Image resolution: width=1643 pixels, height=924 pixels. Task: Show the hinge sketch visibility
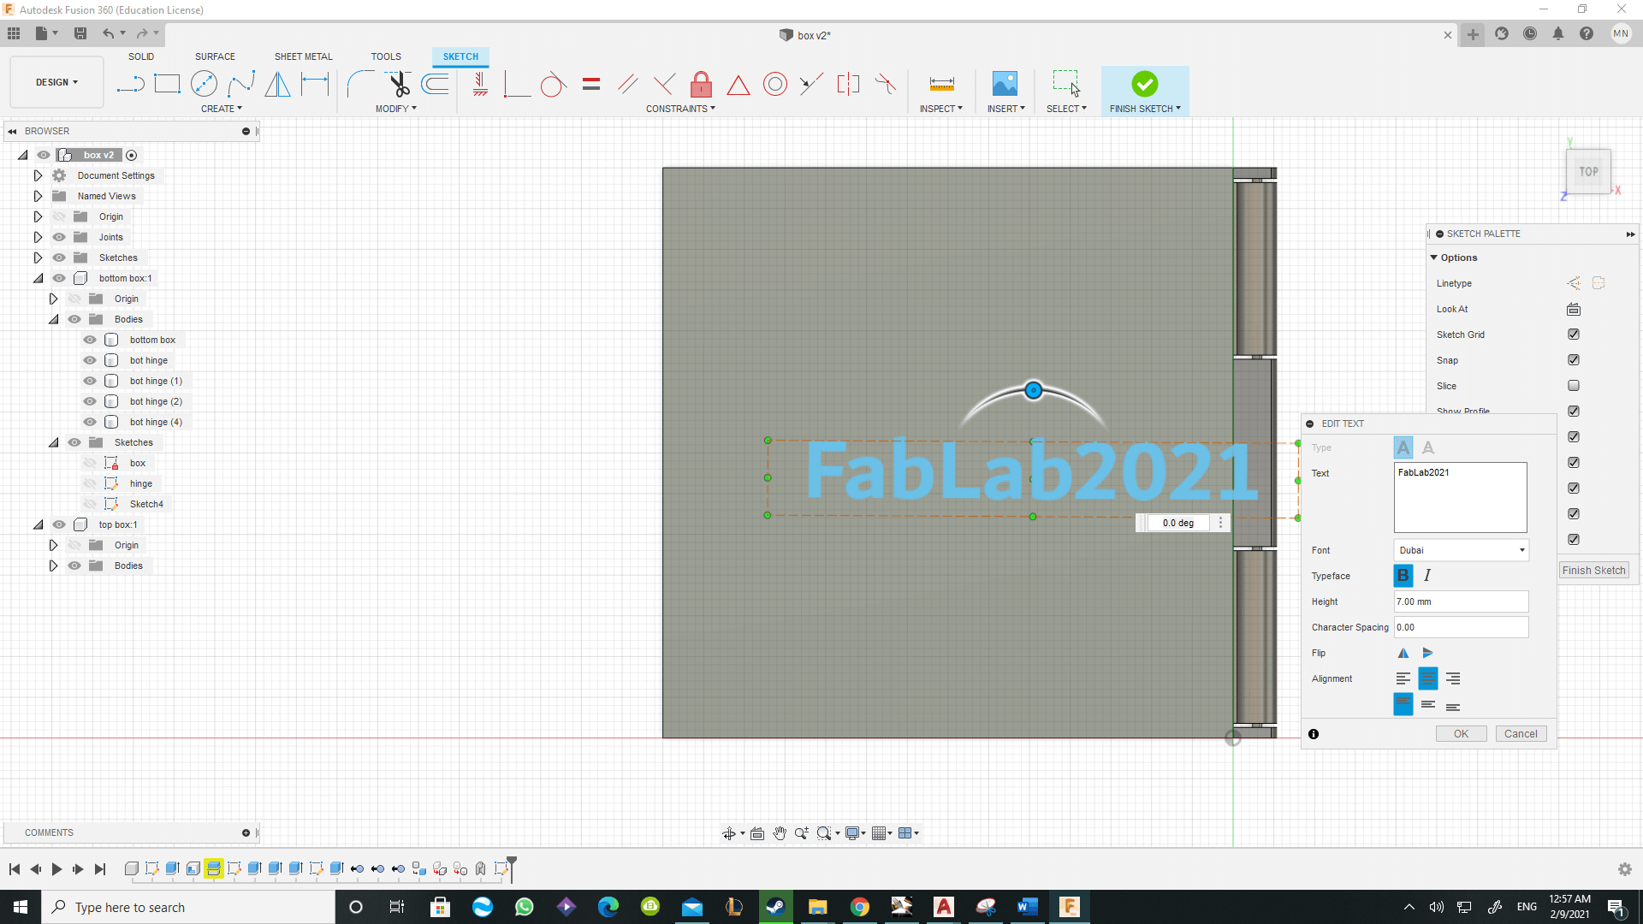90,483
